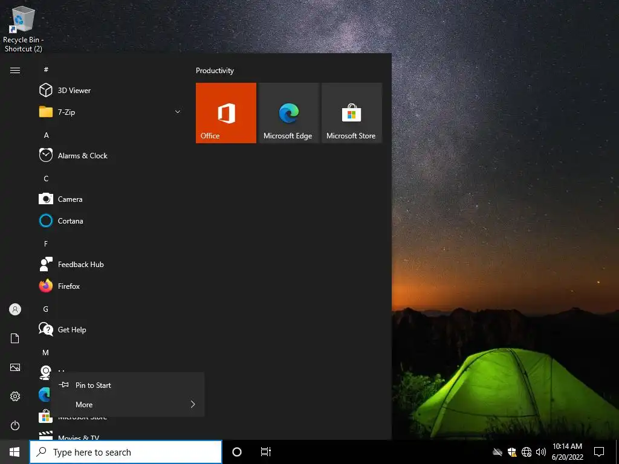Click the letter M section header
The width and height of the screenshot is (619, 464).
pos(46,353)
